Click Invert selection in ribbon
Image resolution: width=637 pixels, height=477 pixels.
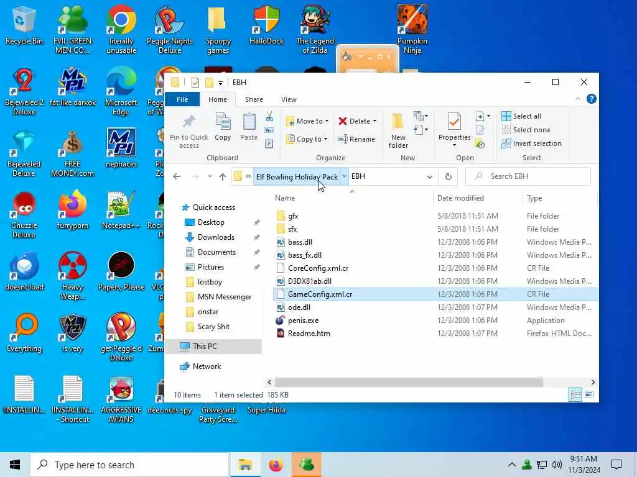pos(532,143)
